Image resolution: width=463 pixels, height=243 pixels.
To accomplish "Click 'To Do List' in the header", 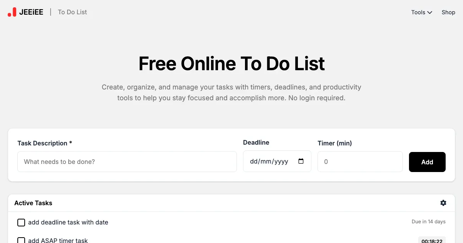I will [72, 12].
